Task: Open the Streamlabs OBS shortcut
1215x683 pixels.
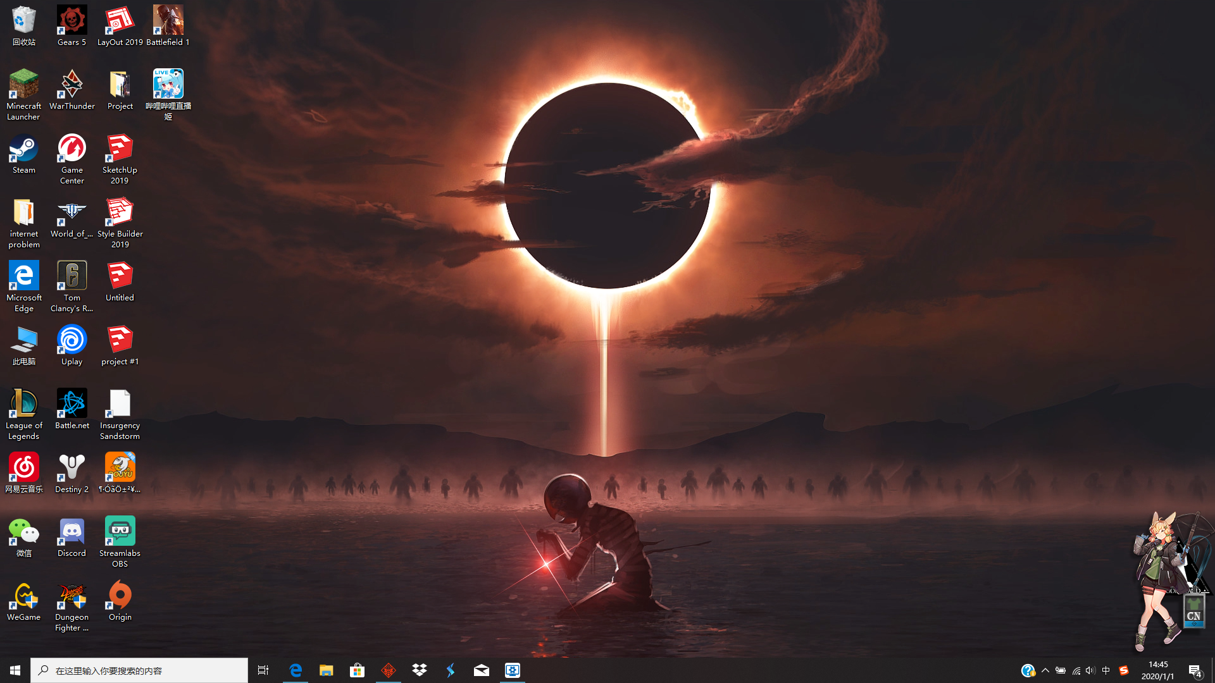Action: point(120,543)
